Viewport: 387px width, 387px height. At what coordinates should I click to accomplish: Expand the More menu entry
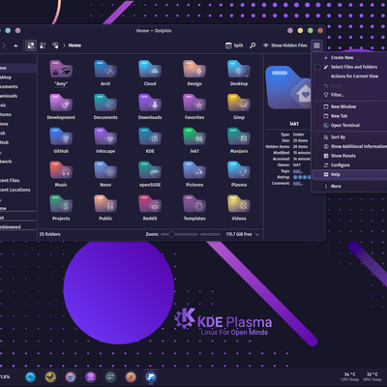point(349,187)
